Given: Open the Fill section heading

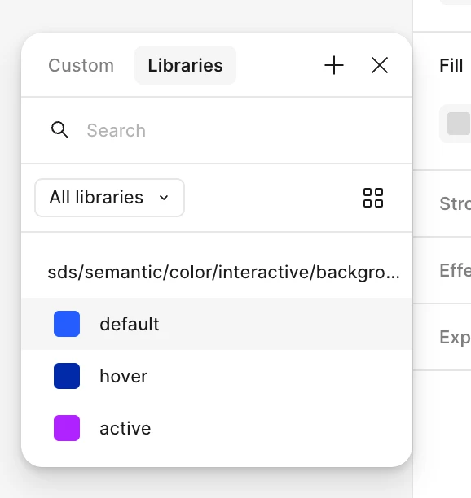Looking at the screenshot, I should (451, 65).
